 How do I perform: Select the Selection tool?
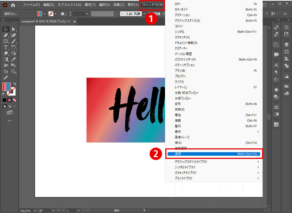click(5, 29)
